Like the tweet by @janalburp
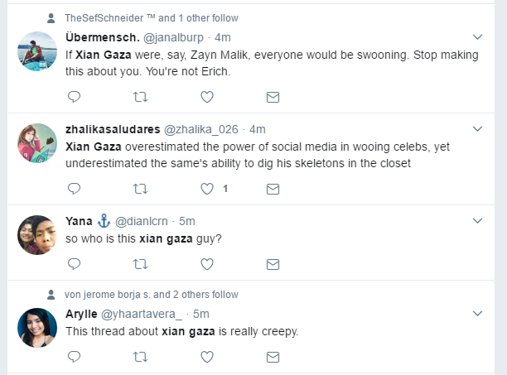Image resolution: width=507 pixels, height=375 pixels. pyautogui.click(x=207, y=97)
